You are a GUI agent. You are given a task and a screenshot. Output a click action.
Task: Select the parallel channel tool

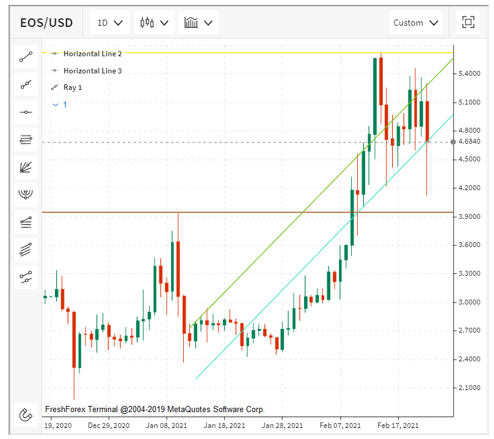(x=26, y=250)
